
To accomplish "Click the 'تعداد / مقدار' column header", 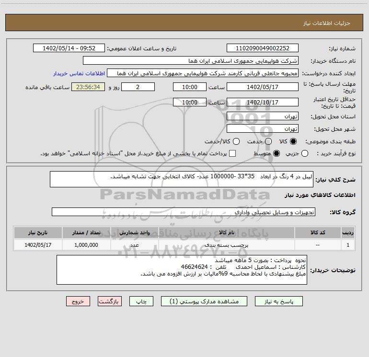I will point(86,232).
